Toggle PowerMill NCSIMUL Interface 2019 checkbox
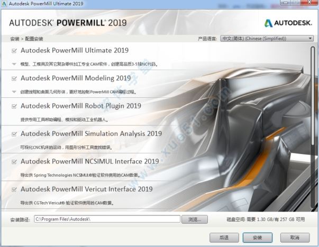319x247 pixels. [14, 162]
